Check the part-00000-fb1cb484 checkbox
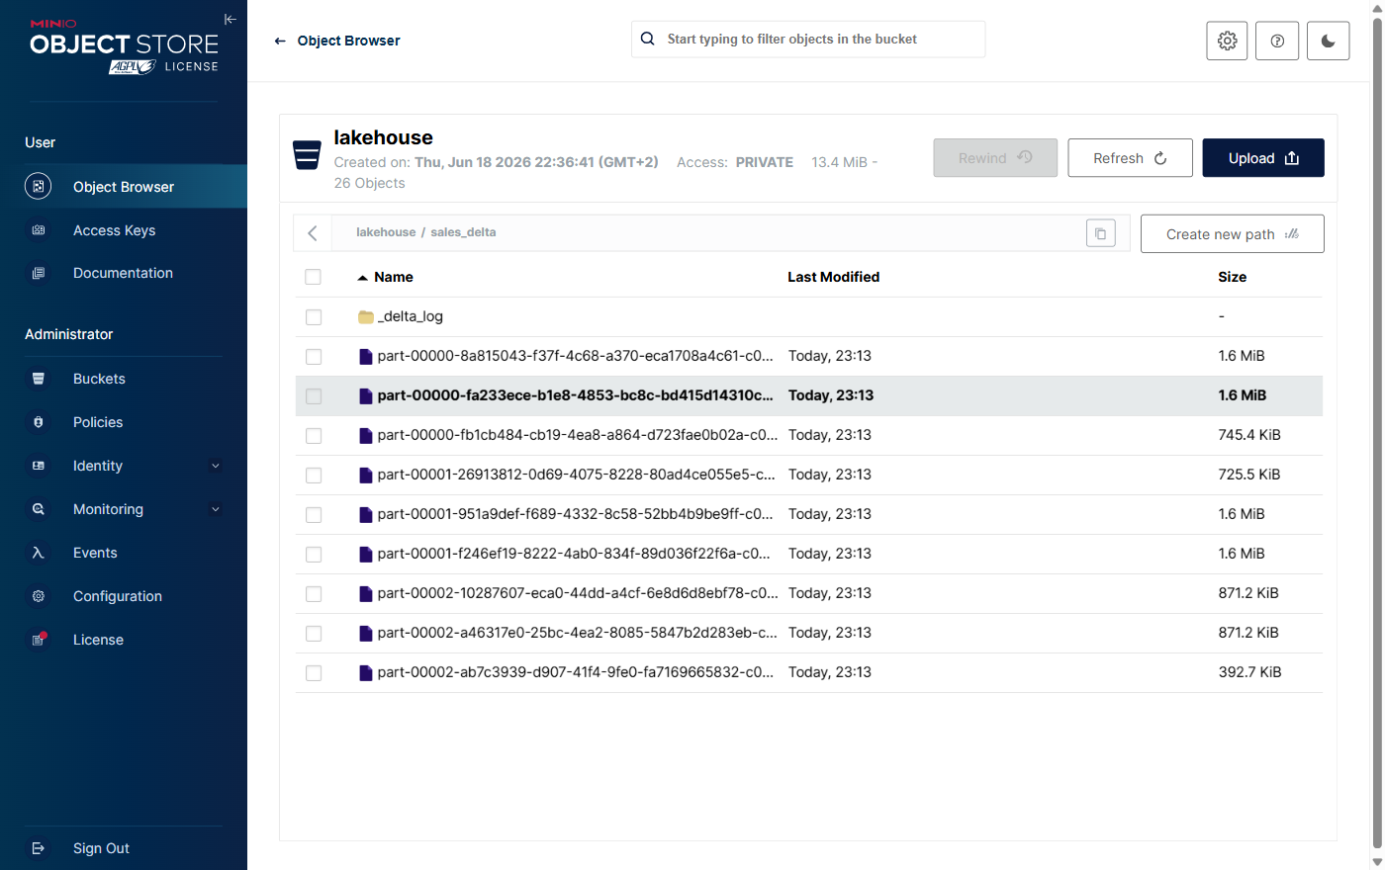The image size is (1385, 870). tap(314, 436)
